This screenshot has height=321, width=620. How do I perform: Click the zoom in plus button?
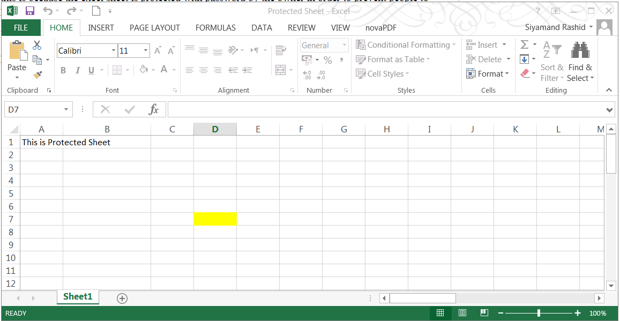point(577,313)
